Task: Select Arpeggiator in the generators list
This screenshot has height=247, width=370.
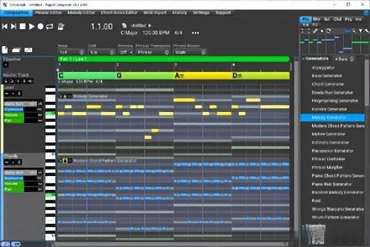Action: coord(323,68)
